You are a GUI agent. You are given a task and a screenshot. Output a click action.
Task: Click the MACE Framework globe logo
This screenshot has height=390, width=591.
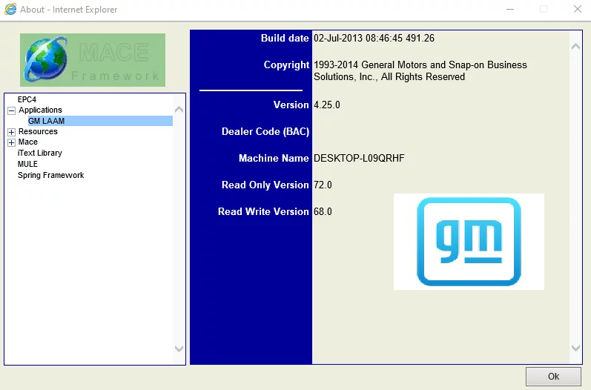93,60
